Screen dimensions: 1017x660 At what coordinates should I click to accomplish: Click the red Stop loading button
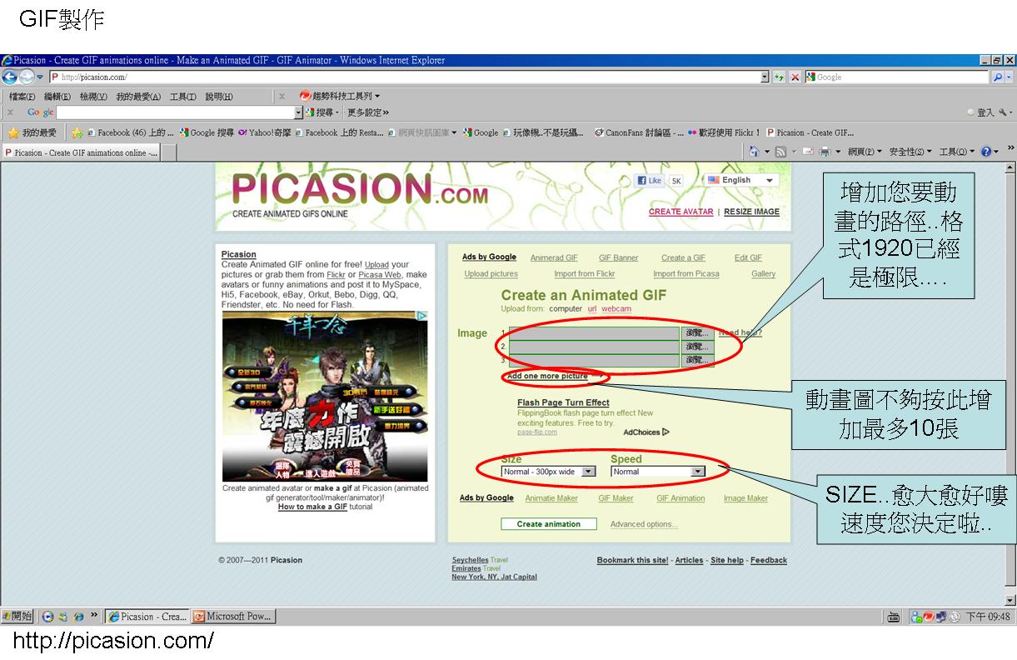coord(795,77)
